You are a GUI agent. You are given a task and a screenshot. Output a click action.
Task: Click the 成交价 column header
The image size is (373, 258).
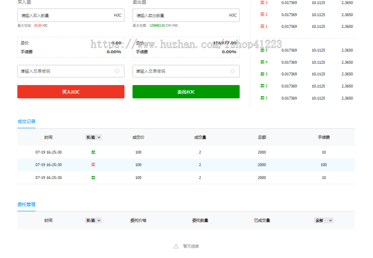(138, 137)
